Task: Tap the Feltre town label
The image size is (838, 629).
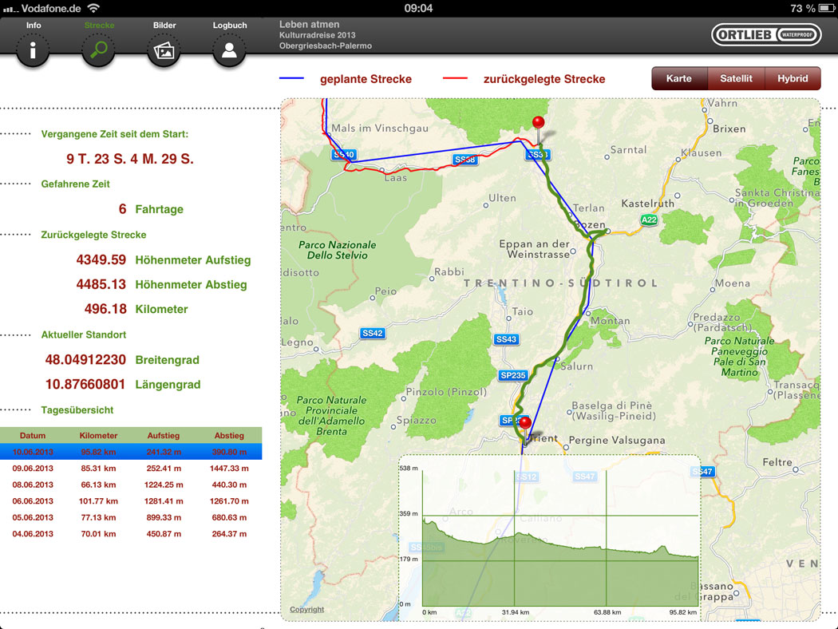Action: 777,462
